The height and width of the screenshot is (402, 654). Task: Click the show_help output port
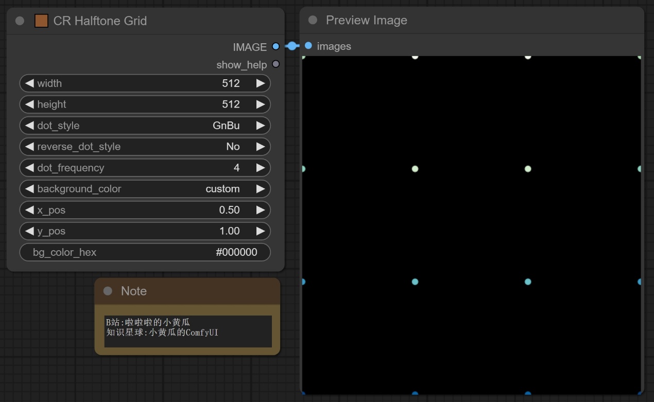[276, 64]
